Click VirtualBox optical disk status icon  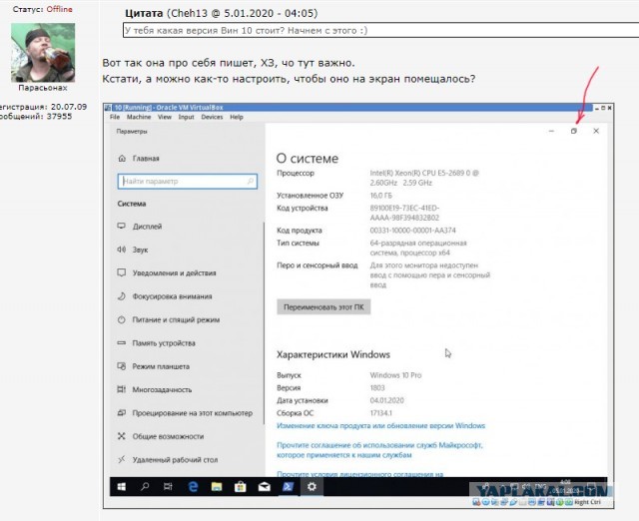485,502
